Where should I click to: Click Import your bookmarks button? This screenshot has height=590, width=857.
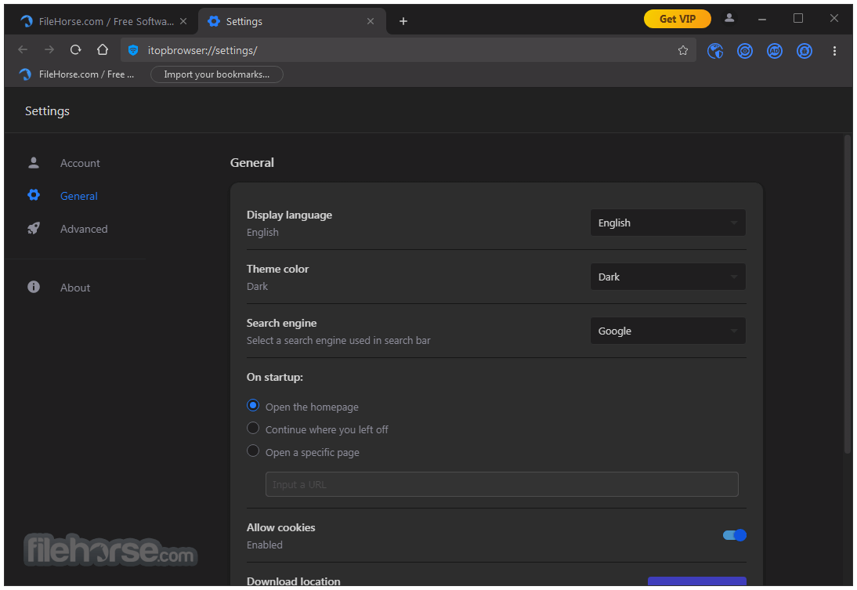pyautogui.click(x=216, y=74)
